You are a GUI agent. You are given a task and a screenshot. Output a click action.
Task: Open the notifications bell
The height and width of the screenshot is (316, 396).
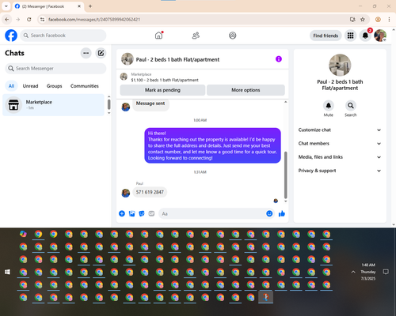(365, 36)
